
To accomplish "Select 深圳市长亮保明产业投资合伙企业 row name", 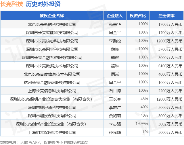I will pos(51,99).
